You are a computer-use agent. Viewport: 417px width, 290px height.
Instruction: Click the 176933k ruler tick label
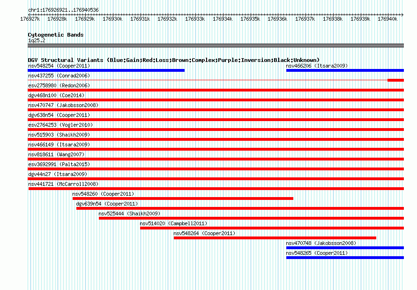click(195, 19)
